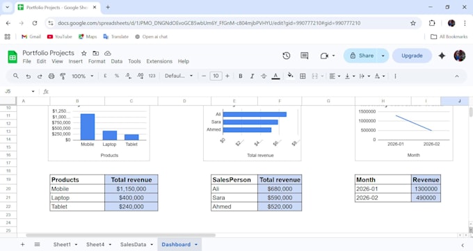Open the zoom level dropdown at 100%

pyautogui.click(x=82, y=76)
